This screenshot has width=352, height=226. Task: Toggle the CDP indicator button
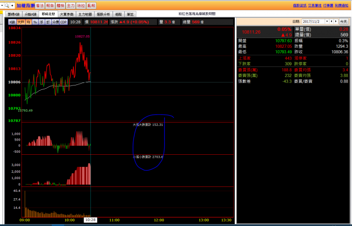[x=64, y=22]
